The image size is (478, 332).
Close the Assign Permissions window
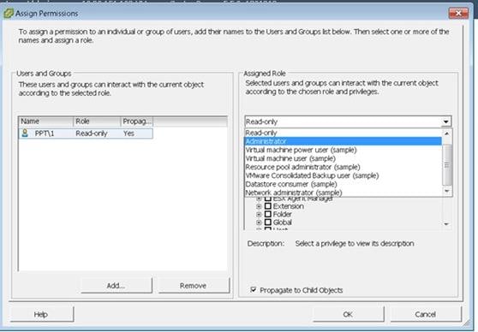click(458, 13)
